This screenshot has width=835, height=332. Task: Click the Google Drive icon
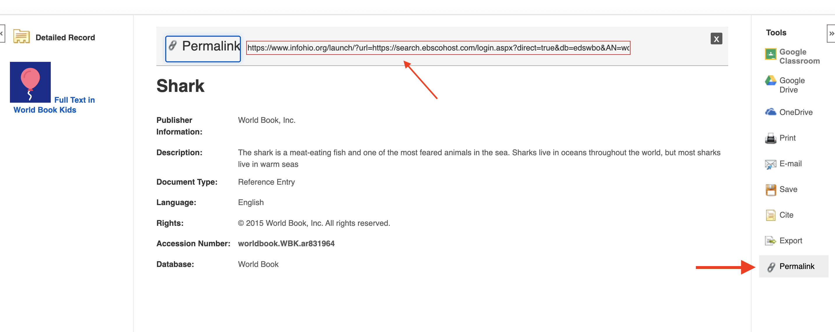tap(771, 81)
